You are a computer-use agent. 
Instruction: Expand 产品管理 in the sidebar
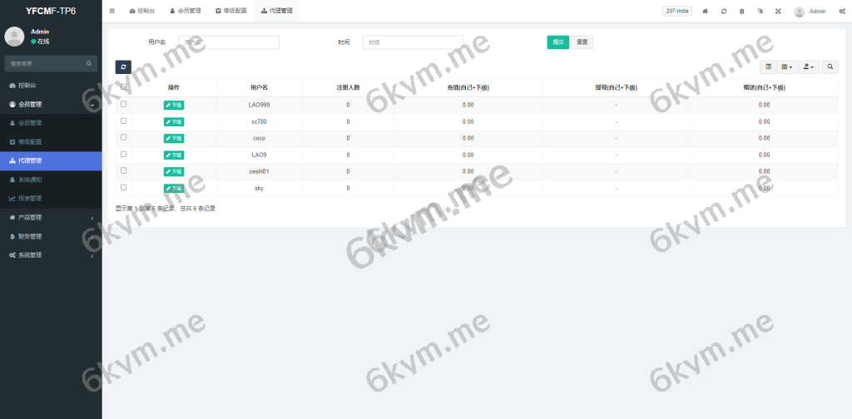tap(51, 218)
